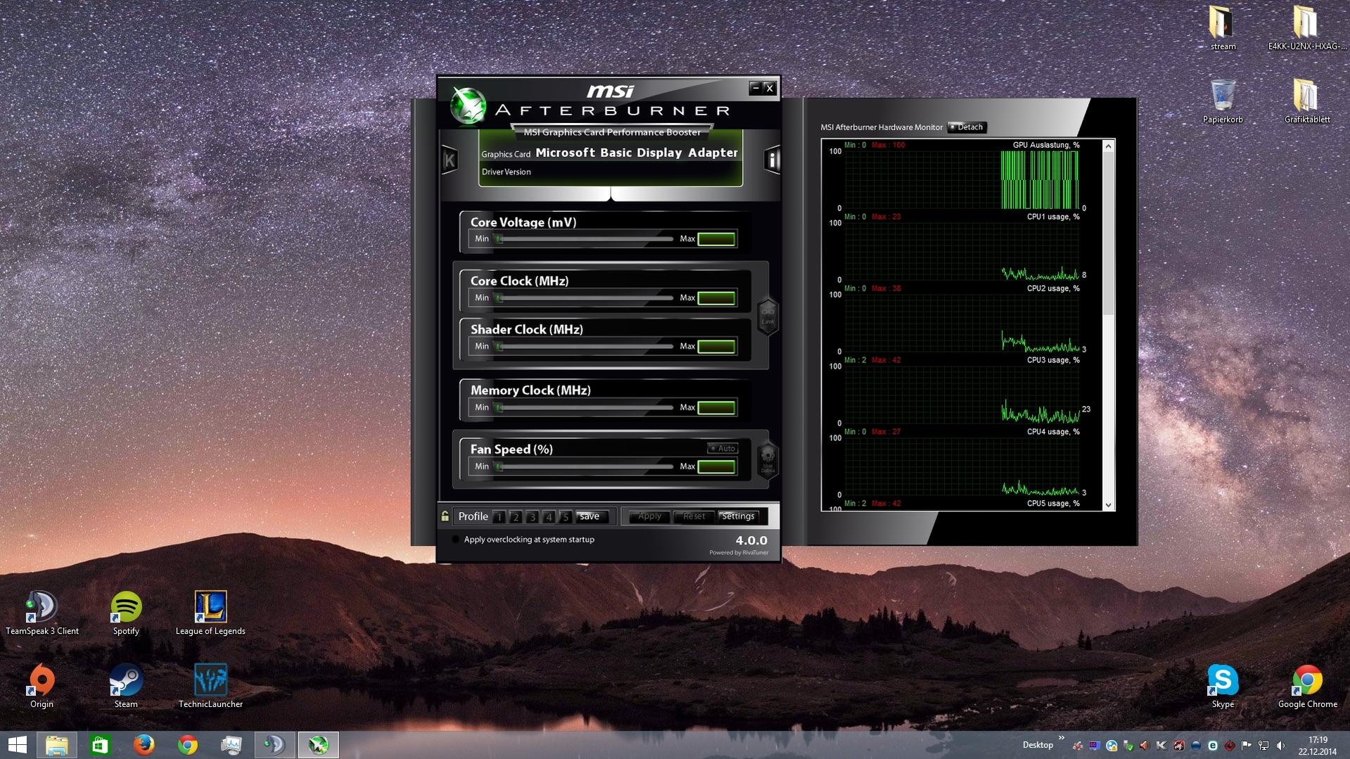Open Chrome from the taskbar
Image resolution: width=1350 pixels, height=759 pixels.
coord(188,745)
